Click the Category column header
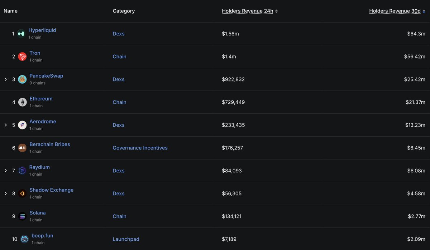The image size is (430, 250). point(124,11)
